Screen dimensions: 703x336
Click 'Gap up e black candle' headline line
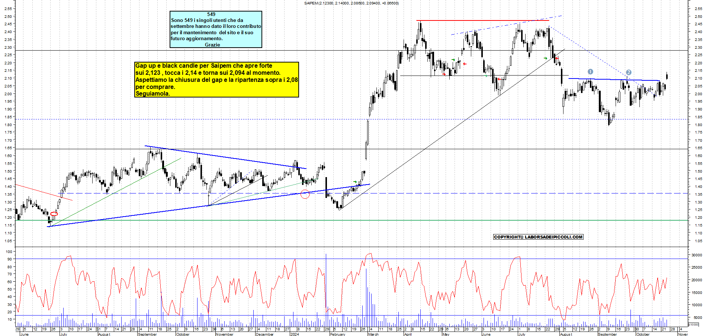tap(204, 65)
